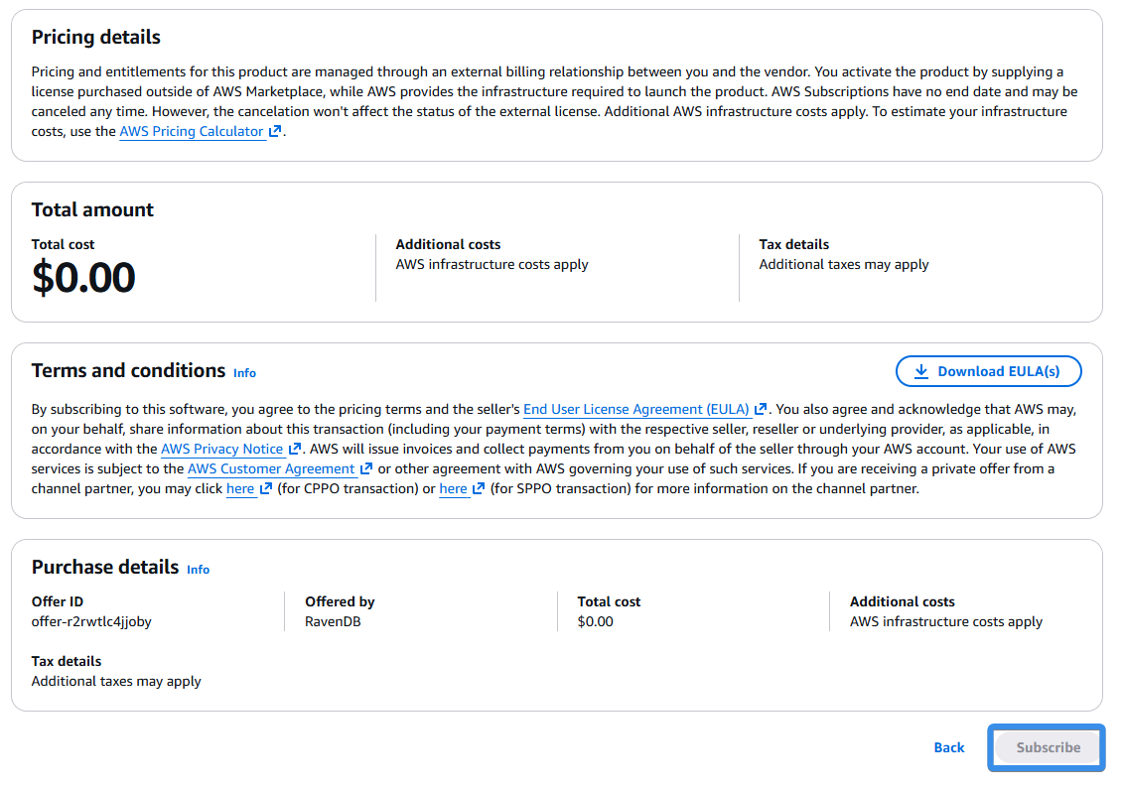Click external-link icon after EULA link
Screen dimensions: 1123x790
point(761,409)
